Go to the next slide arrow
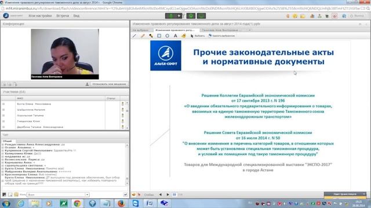Viewport: 371px width, 208px height. [x=168, y=195]
